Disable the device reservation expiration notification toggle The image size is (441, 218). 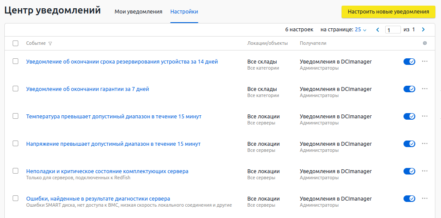coord(409,62)
